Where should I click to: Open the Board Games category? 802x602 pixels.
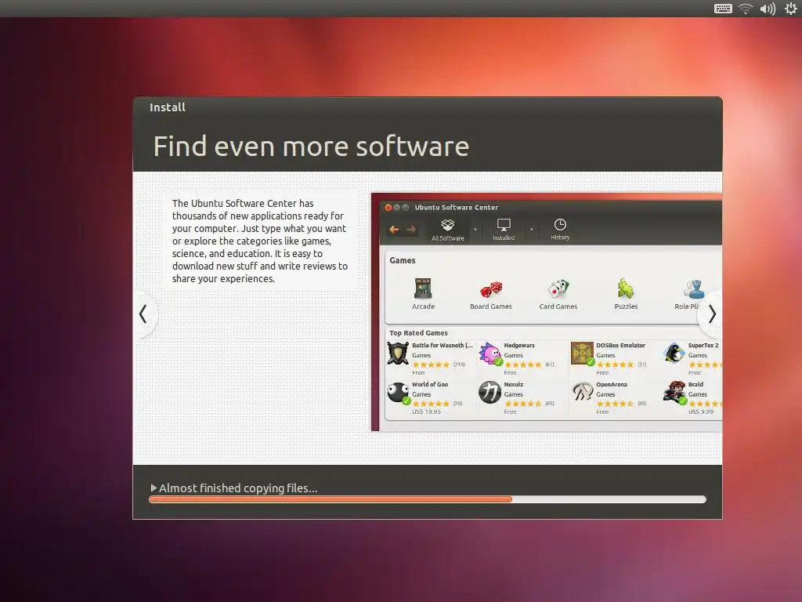[x=491, y=295]
